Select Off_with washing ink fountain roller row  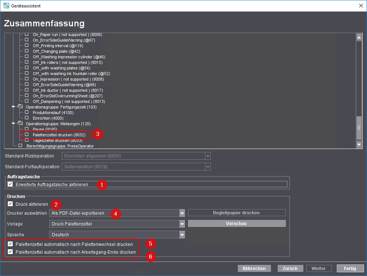71,74
